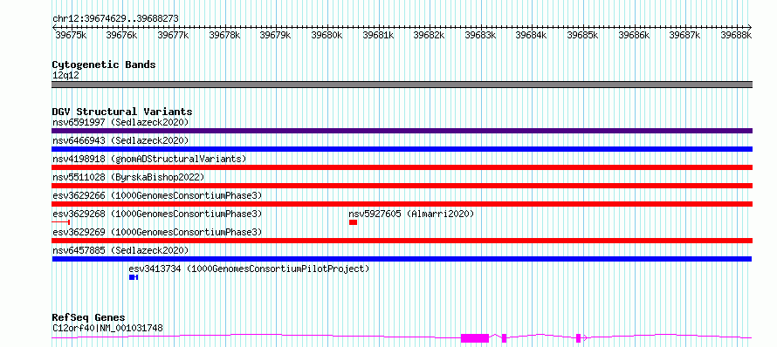Click the nsv6591997 (Sedlazeck2020) label
This screenshot has height=347, width=777.
coord(120,122)
